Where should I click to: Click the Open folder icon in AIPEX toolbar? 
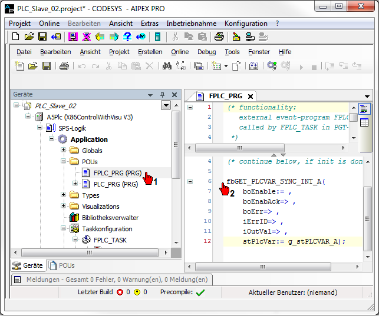(29, 36)
